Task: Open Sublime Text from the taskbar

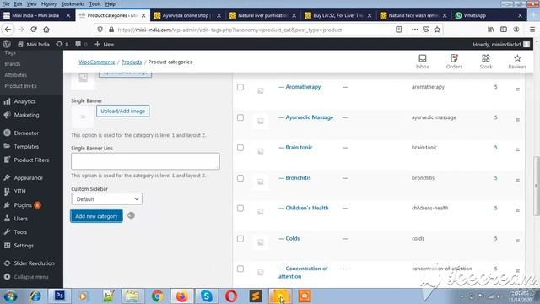Action: 256,296
